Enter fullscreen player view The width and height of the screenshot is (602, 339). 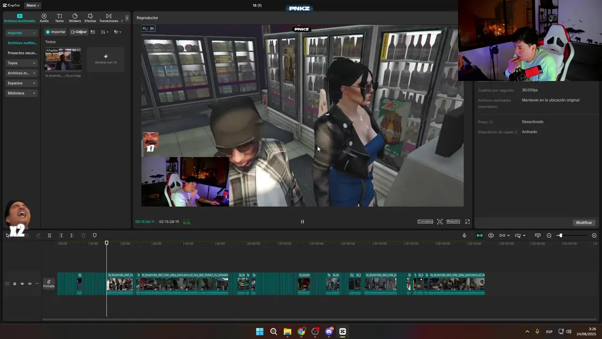[467, 222]
